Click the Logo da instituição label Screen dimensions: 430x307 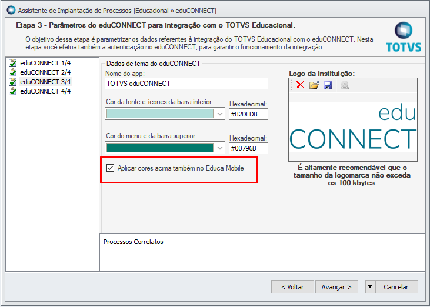pyautogui.click(x=322, y=74)
